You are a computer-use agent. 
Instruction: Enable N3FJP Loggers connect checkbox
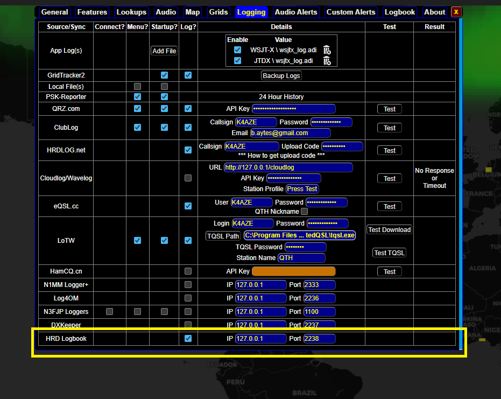pos(110,311)
